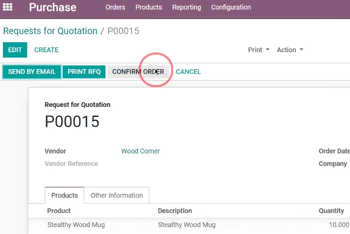Open the Wood Corner vendor link
The image size is (350, 234).
click(x=140, y=151)
